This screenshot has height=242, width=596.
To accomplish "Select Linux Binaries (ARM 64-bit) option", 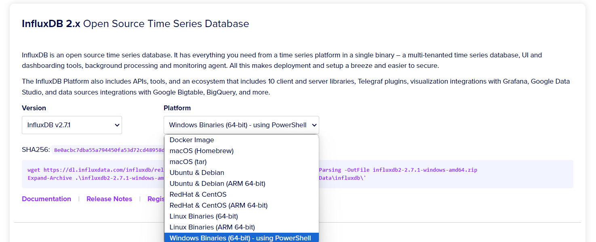I will coord(241,227).
